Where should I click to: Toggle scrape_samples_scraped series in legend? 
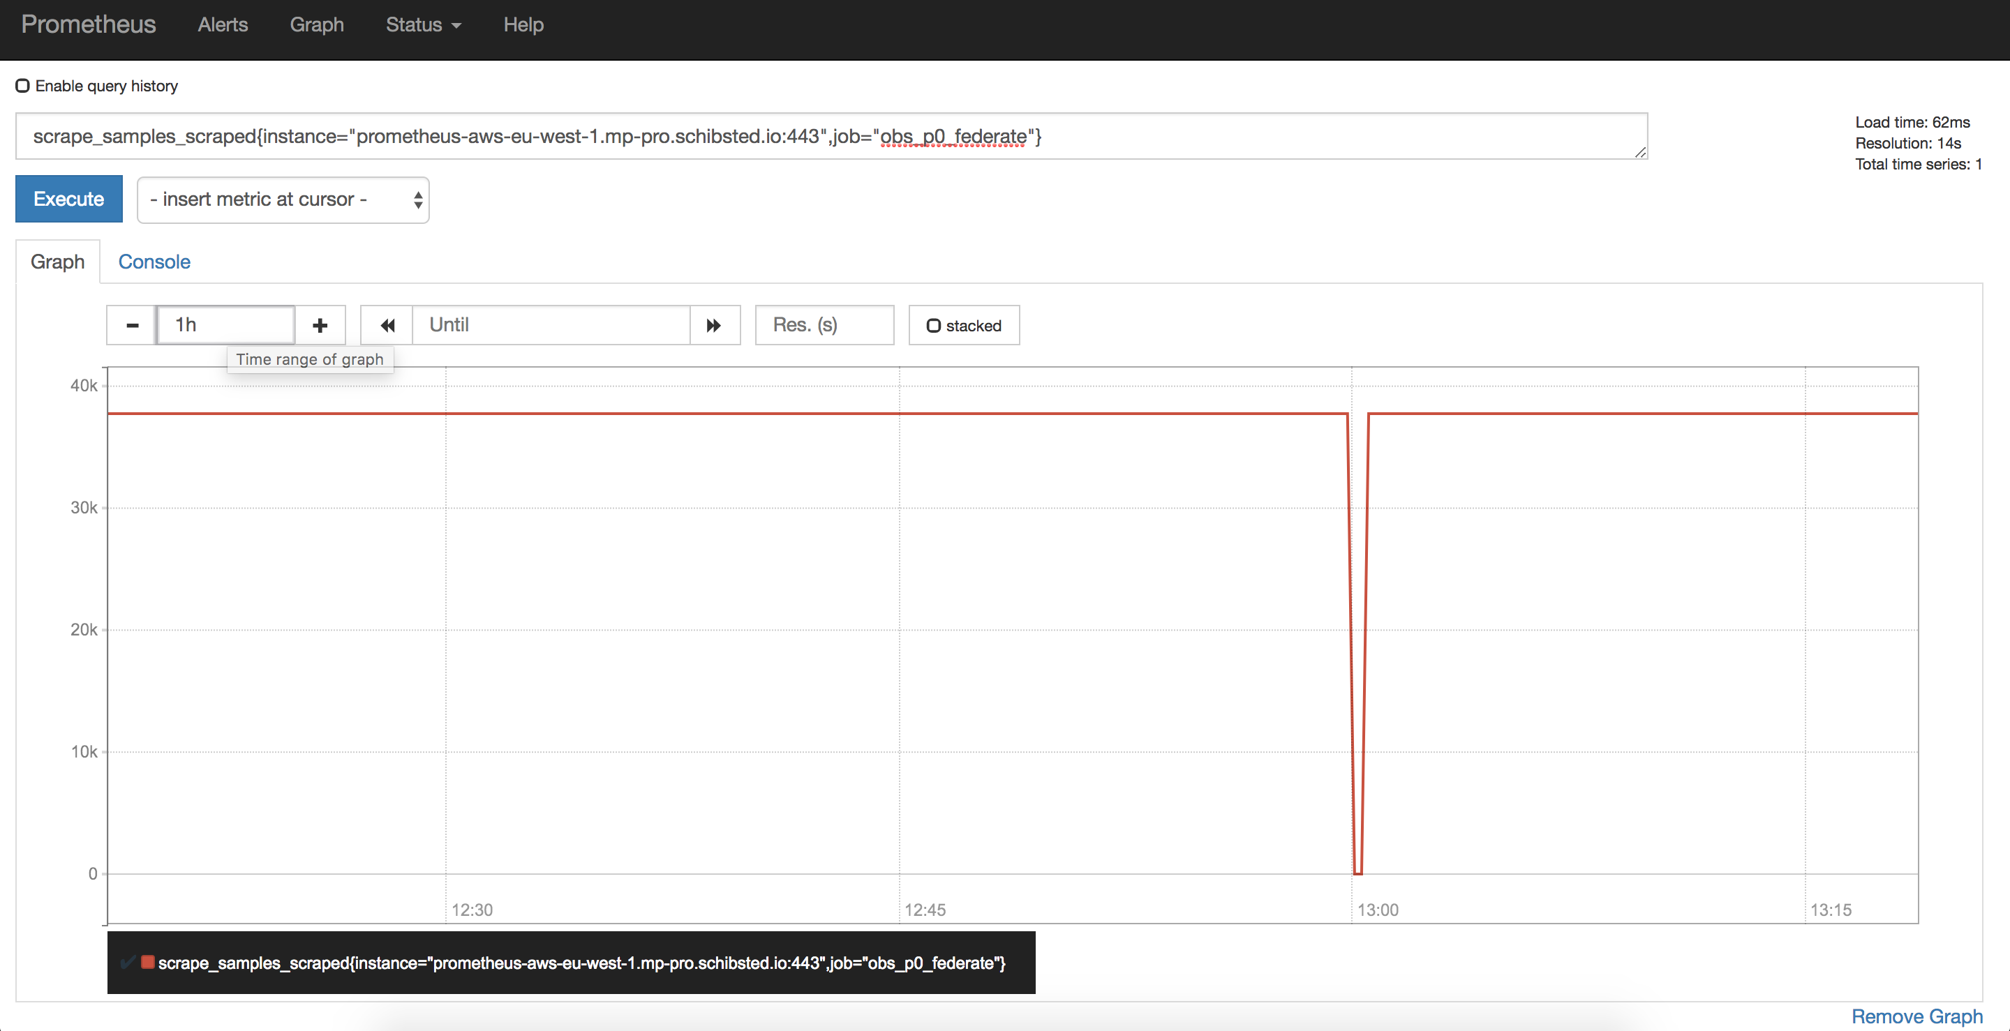pos(581,963)
